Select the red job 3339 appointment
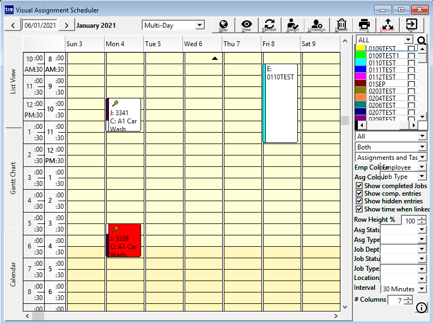433x324 pixels. (124, 240)
